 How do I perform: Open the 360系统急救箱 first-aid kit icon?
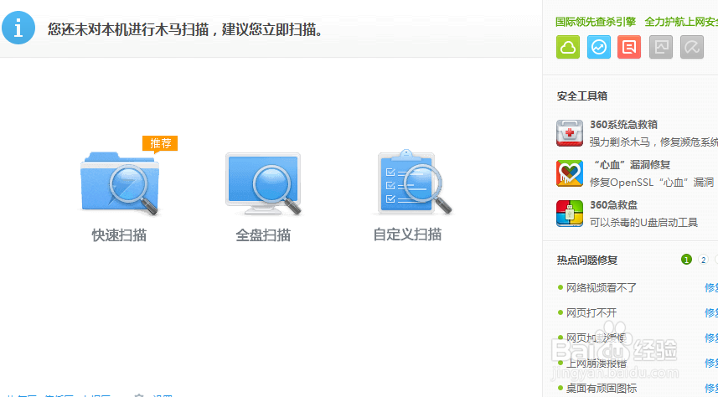pos(570,133)
